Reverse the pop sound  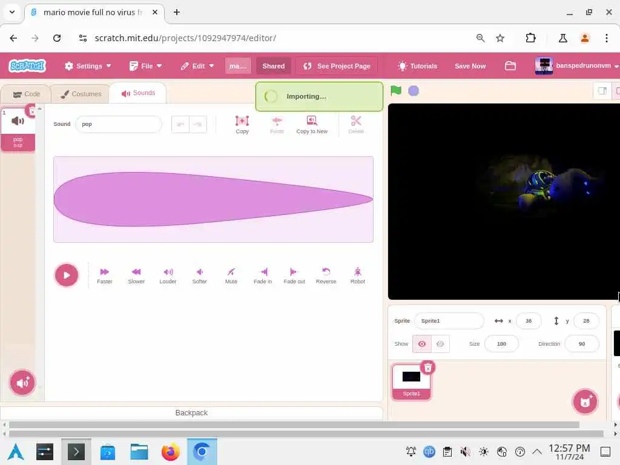pos(326,275)
